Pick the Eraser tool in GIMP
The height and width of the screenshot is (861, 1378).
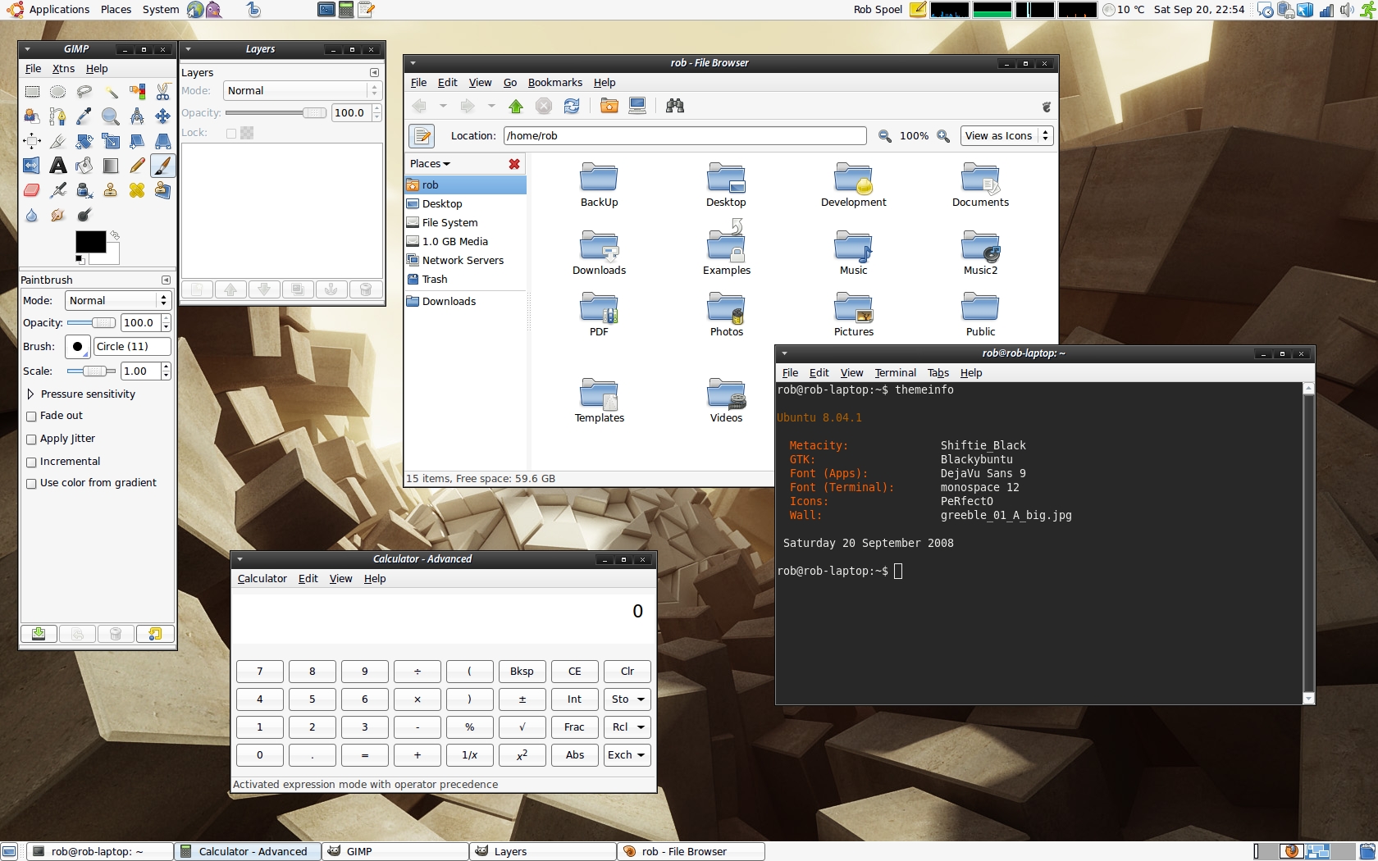coord(31,190)
